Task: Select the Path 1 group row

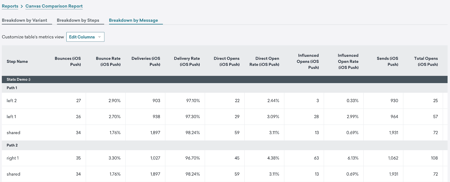Action: tap(224, 88)
